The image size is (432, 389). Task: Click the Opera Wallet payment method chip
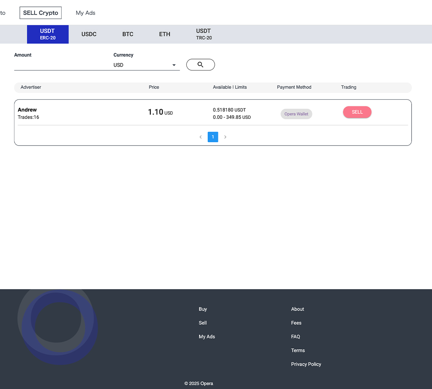pos(296,114)
